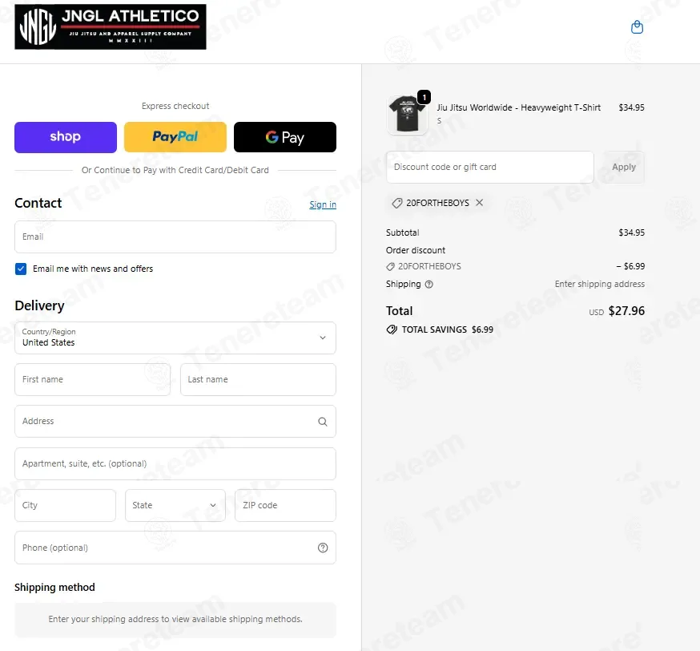The height and width of the screenshot is (651, 700).
Task: Remove the 20FORTHEBOYS discount code
Action: [479, 202]
